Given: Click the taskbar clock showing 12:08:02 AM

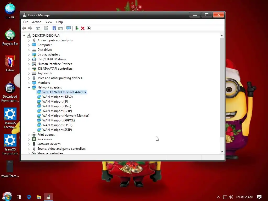Looking at the screenshot, I should (244, 197).
